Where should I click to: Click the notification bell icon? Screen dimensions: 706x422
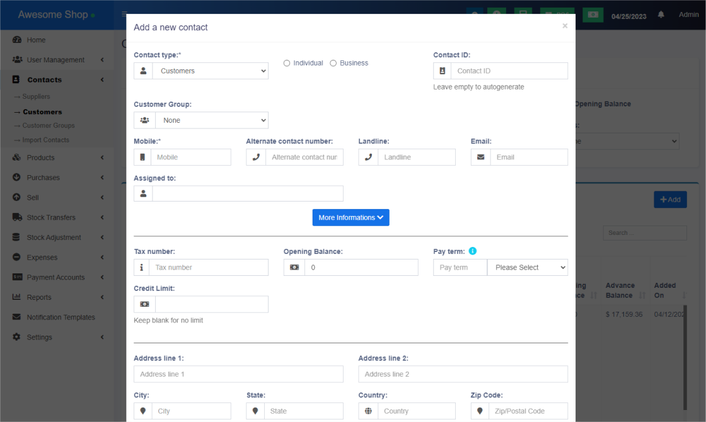(x=661, y=14)
